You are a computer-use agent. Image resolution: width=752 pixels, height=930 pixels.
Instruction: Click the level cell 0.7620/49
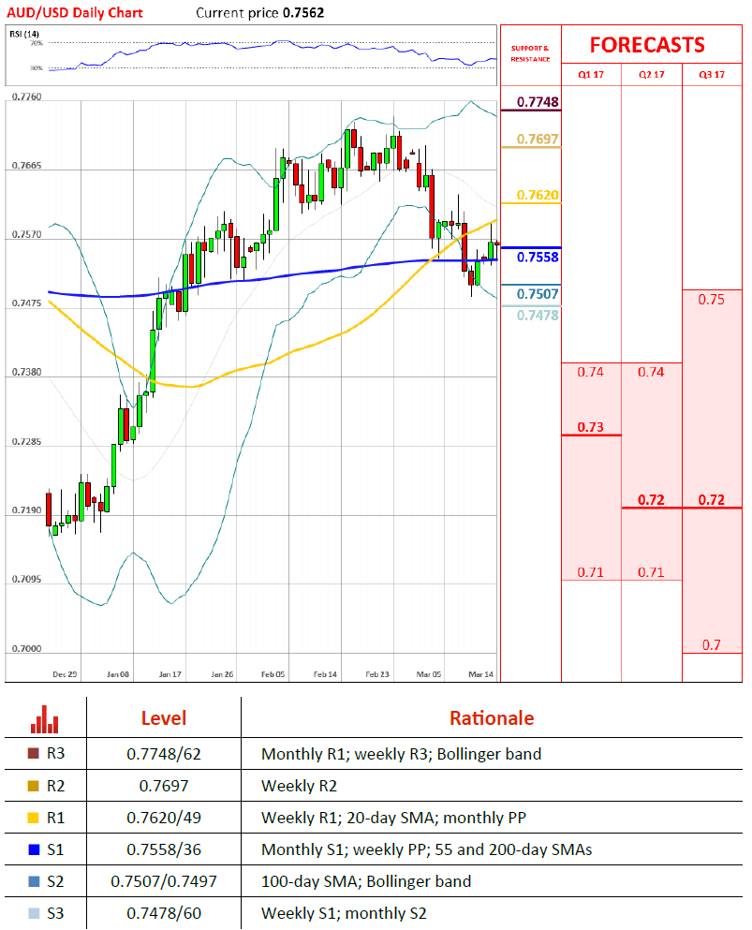click(x=164, y=818)
